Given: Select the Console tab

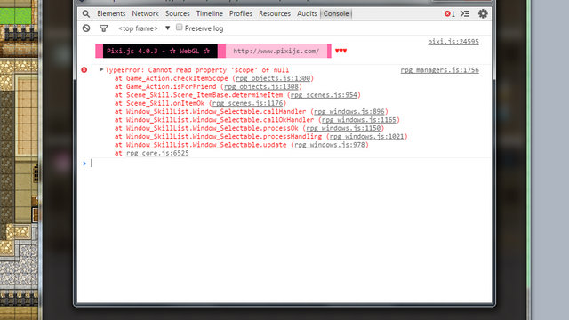Looking at the screenshot, I should pyautogui.click(x=336, y=14).
